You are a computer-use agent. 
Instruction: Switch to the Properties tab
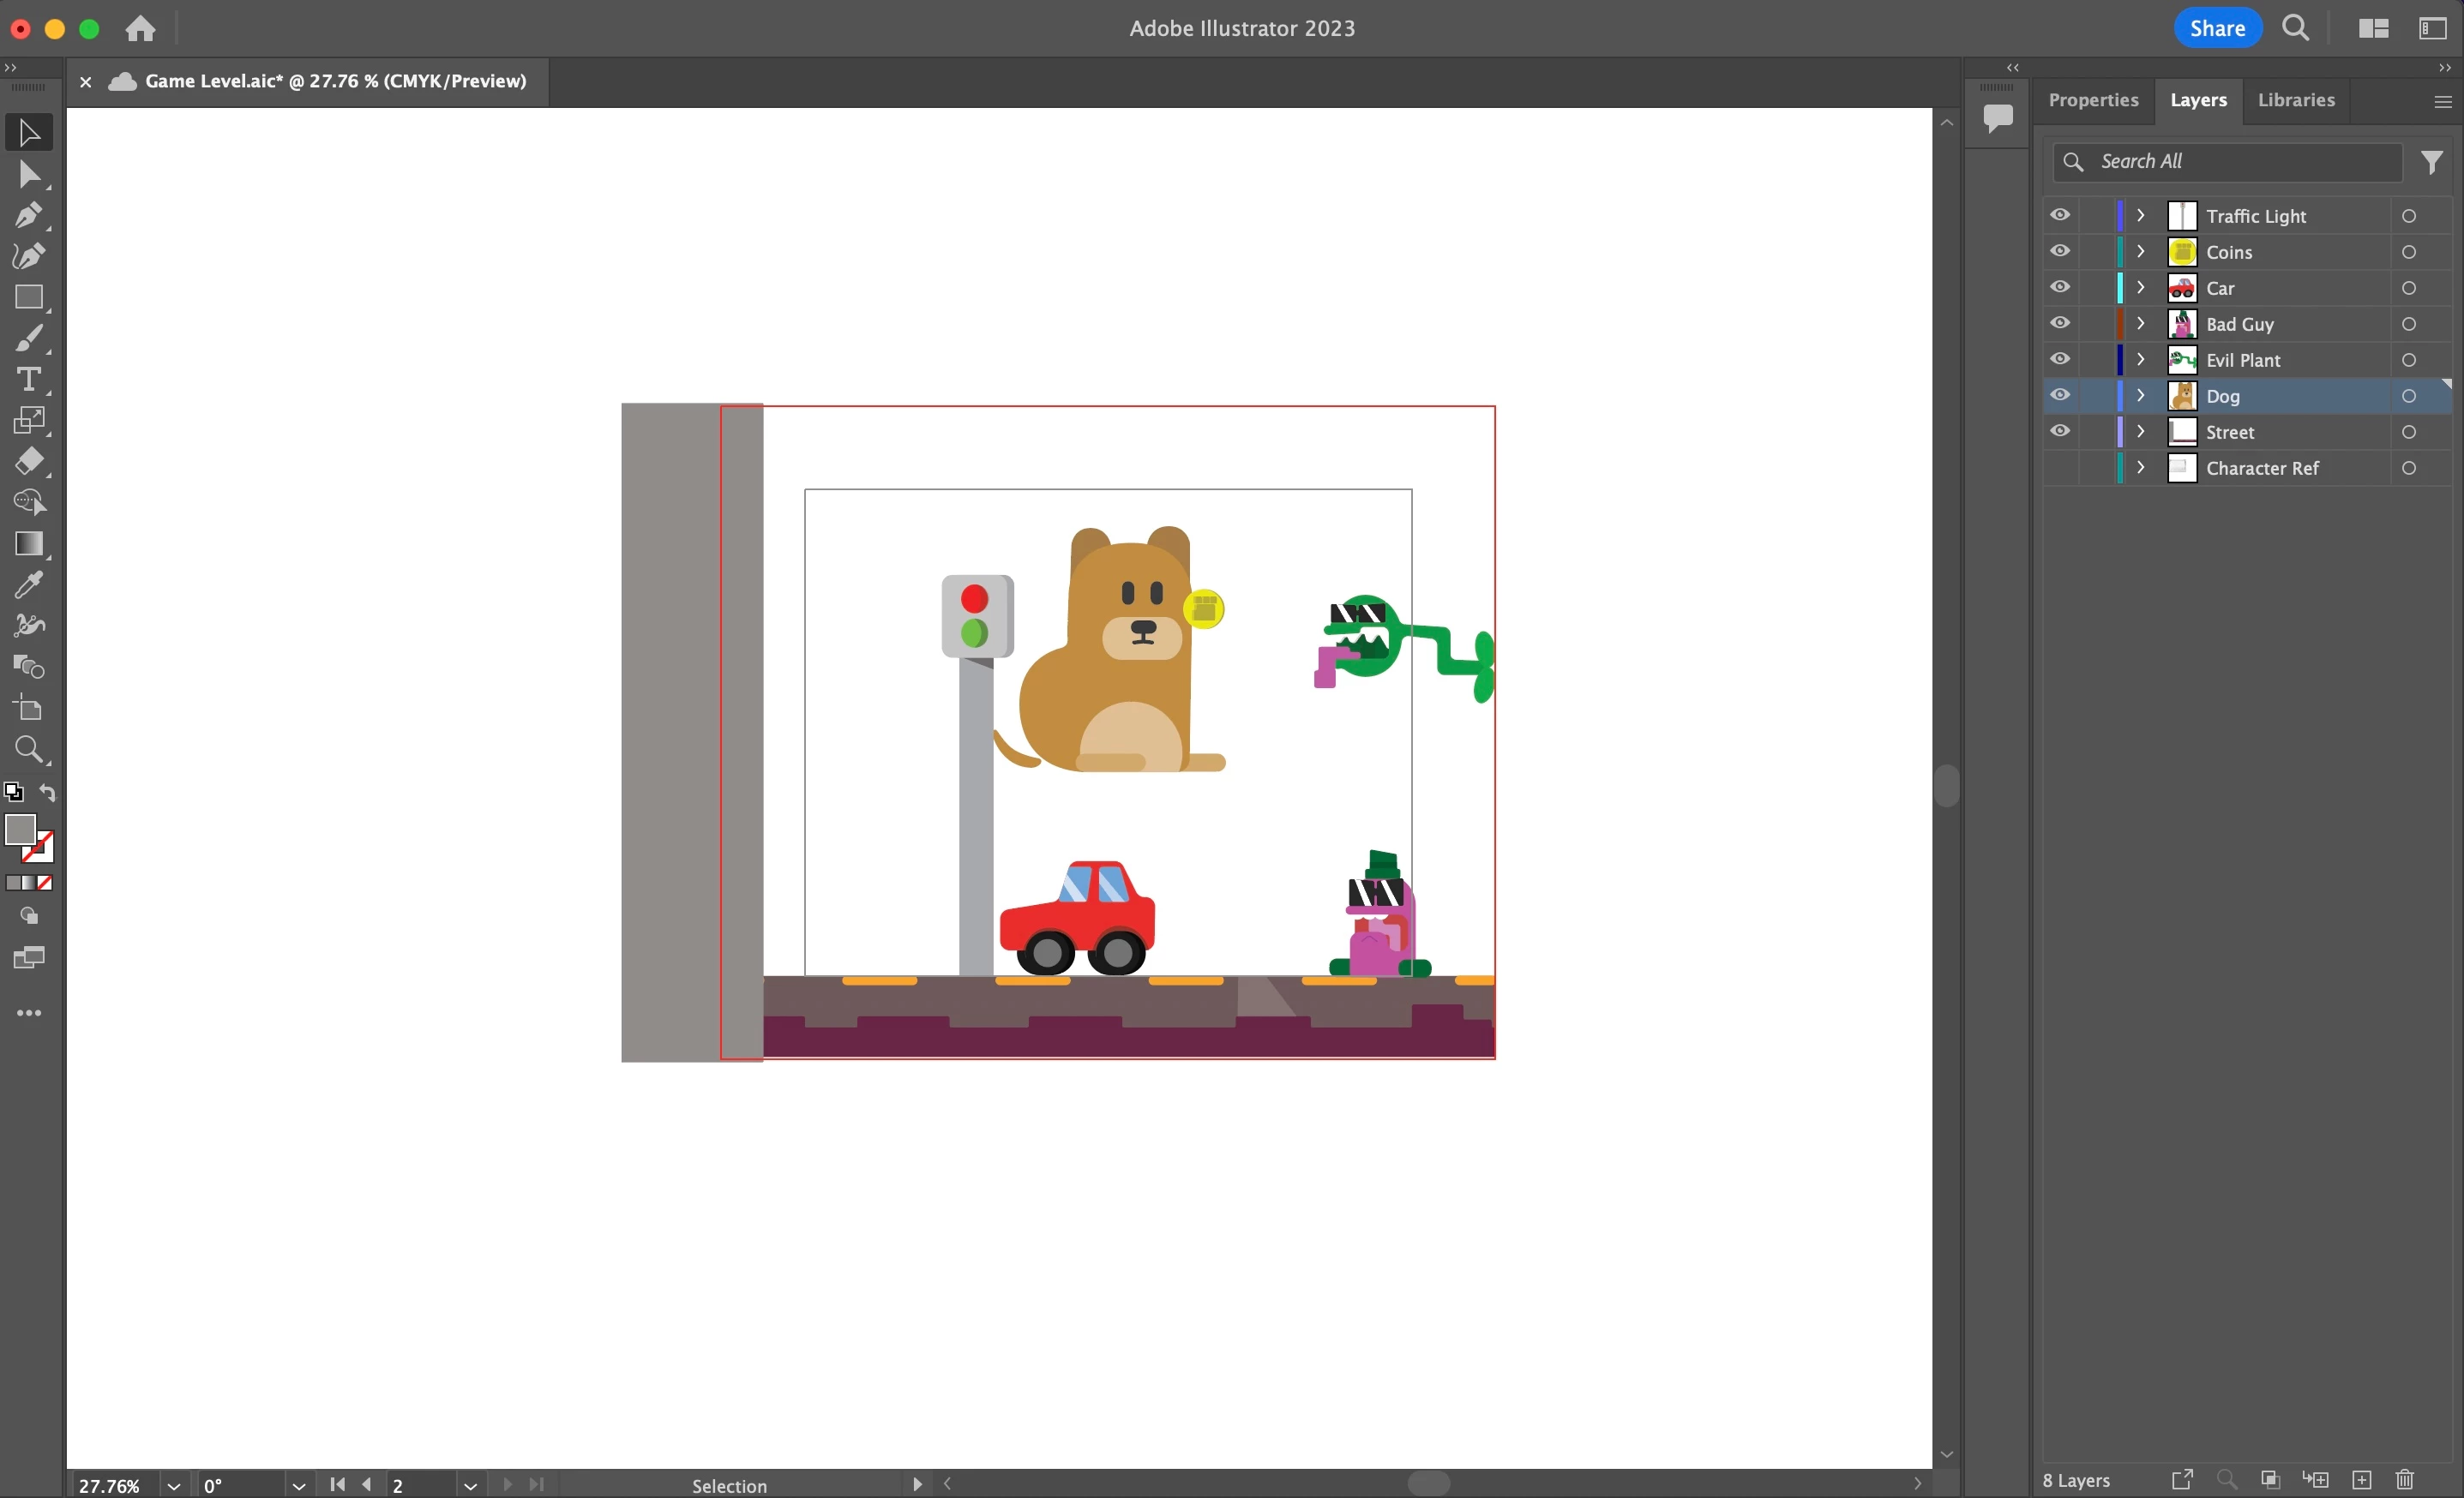2093,100
